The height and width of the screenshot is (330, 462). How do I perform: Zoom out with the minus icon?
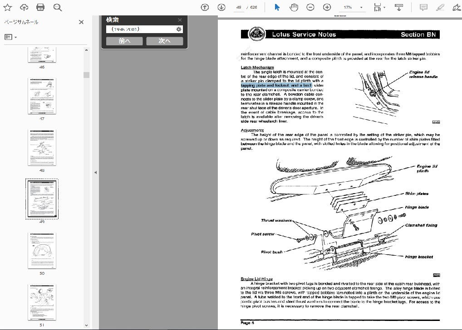tap(310, 7)
